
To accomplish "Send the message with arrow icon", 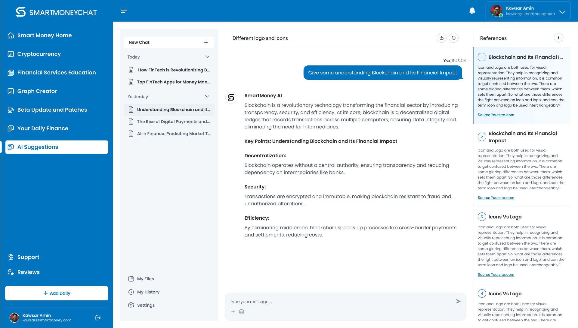I will 458,301.
